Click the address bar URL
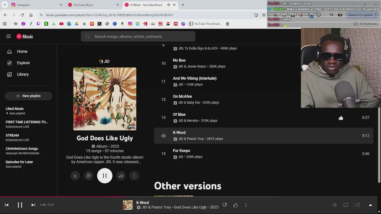Image resolution: width=381 pixels, height=214 pixels. pos(109,15)
